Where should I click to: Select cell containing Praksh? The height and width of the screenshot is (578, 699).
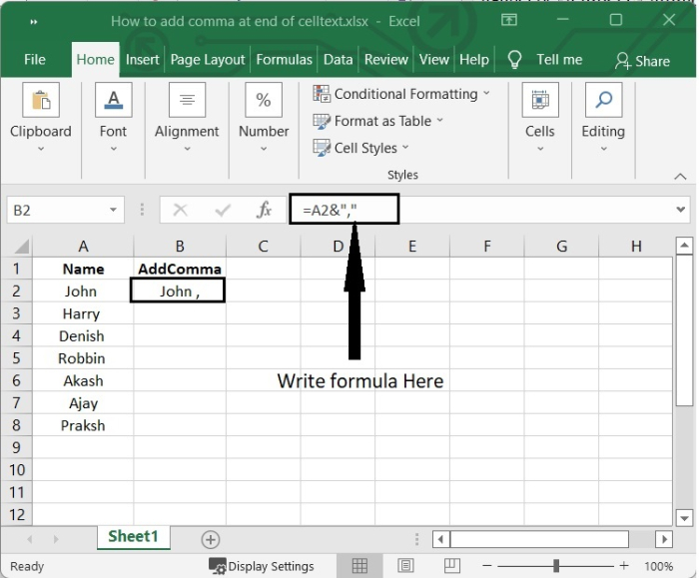83,425
